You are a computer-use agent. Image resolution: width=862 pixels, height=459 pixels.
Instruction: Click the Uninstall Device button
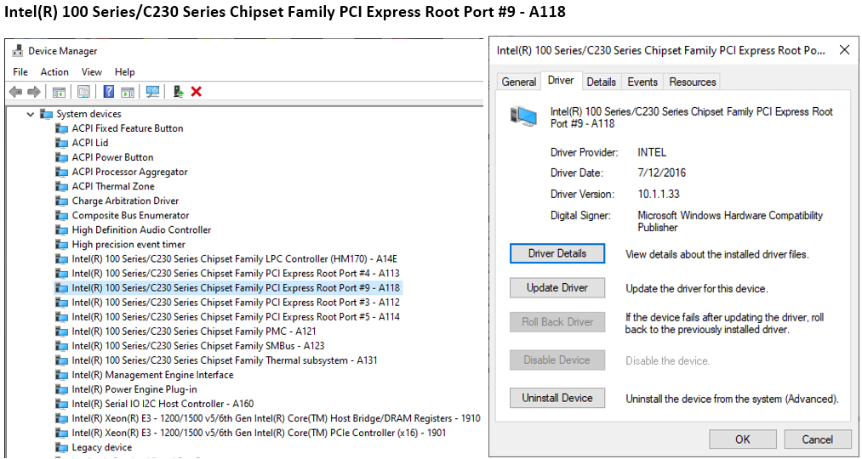[557, 398]
